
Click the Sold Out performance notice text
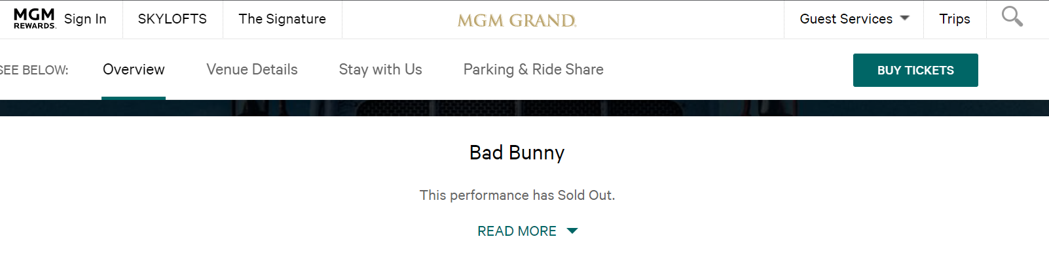[517, 195]
